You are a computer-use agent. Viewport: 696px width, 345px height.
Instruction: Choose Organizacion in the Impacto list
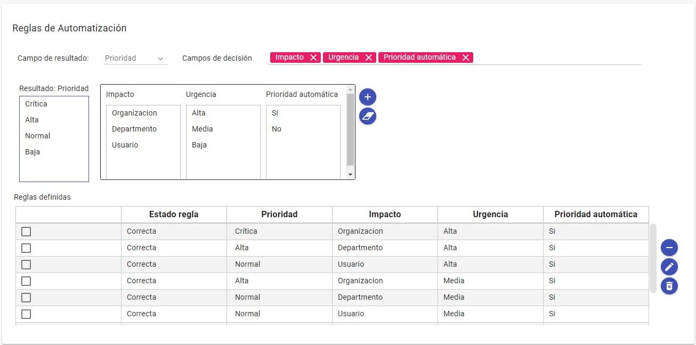[134, 113]
